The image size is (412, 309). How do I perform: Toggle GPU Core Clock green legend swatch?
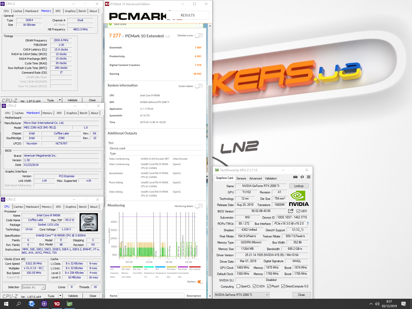(x=138, y=267)
